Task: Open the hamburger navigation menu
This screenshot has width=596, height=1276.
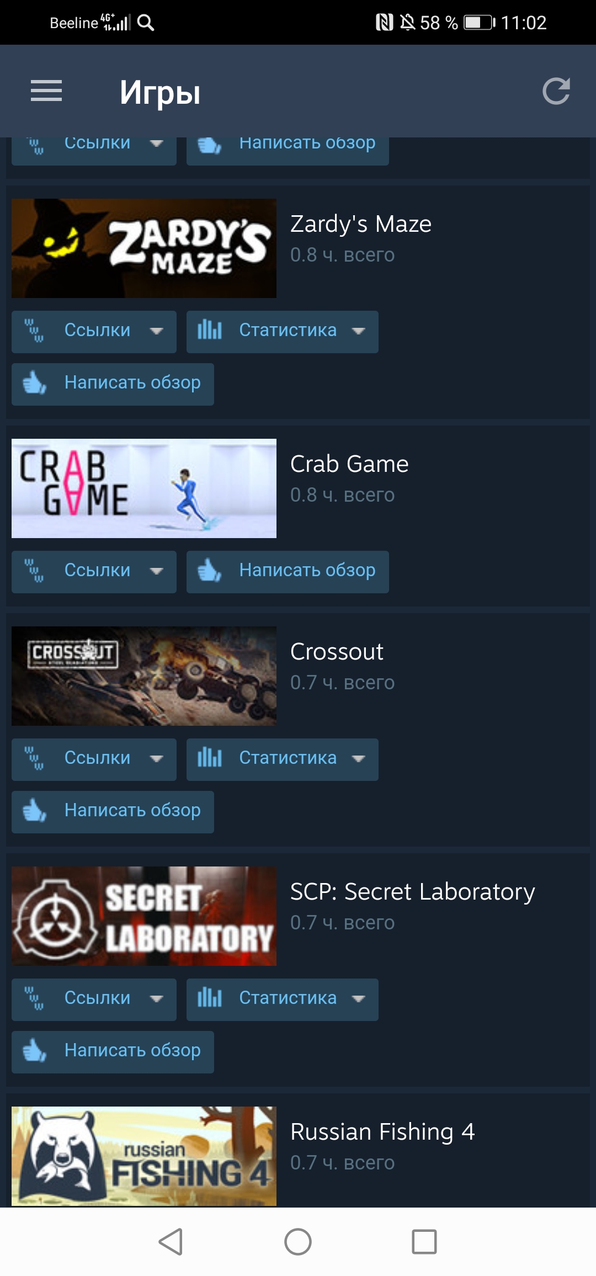Action: [x=46, y=91]
